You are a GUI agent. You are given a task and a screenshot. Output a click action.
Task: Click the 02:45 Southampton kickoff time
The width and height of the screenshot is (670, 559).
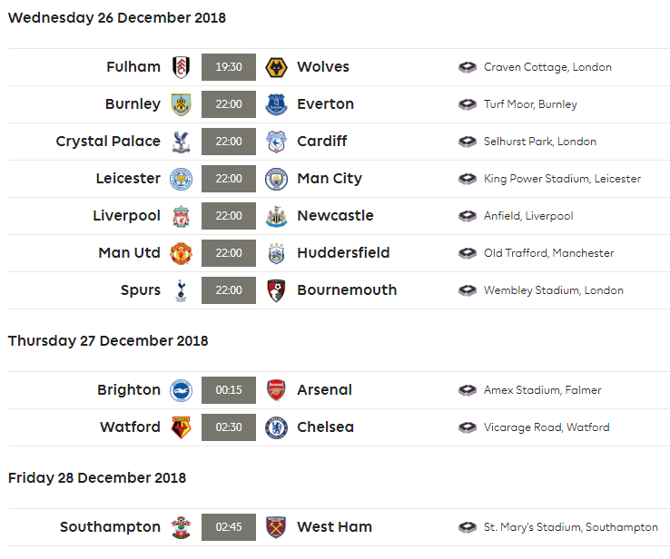[x=229, y=527]
